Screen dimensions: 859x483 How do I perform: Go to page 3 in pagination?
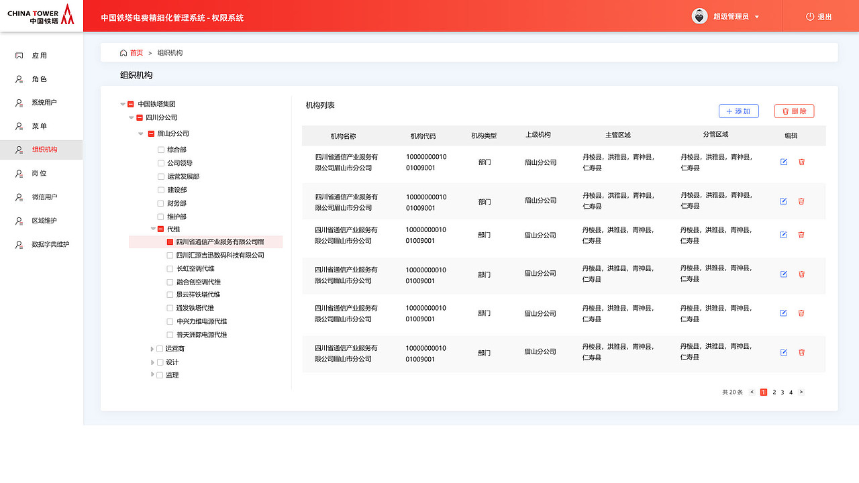click(x=782, y=392)
